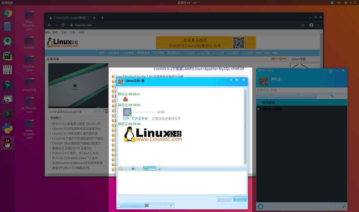Open Red Hat Enterprise Linux 7.8 article link
This screenshot has height=212, width=359.
75,158
